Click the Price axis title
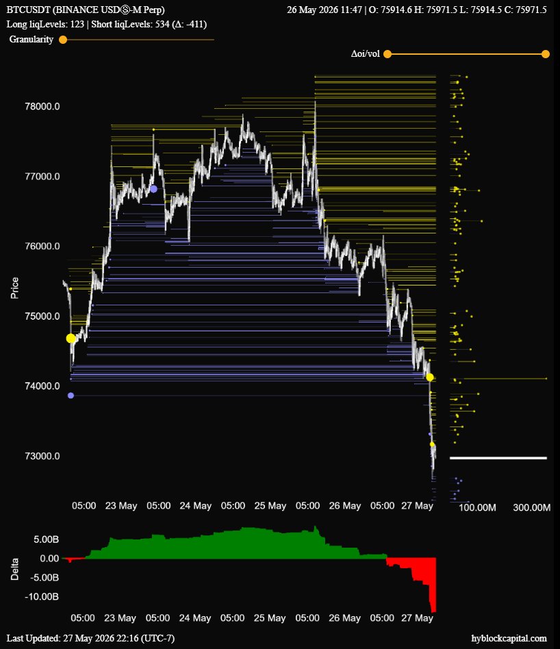 [14, 288]
